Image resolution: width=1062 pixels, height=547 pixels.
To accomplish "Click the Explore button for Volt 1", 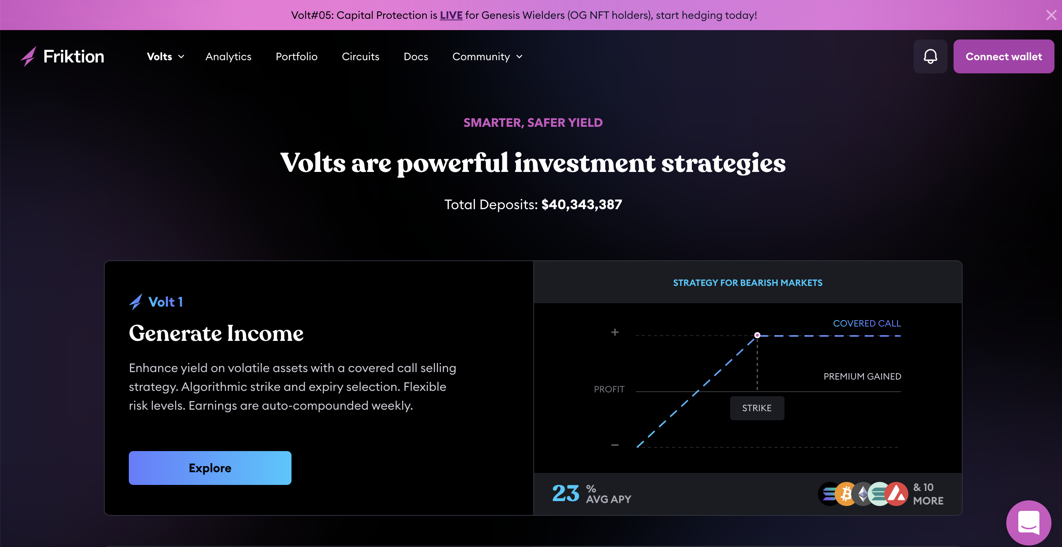I will (x=210, y=468).
